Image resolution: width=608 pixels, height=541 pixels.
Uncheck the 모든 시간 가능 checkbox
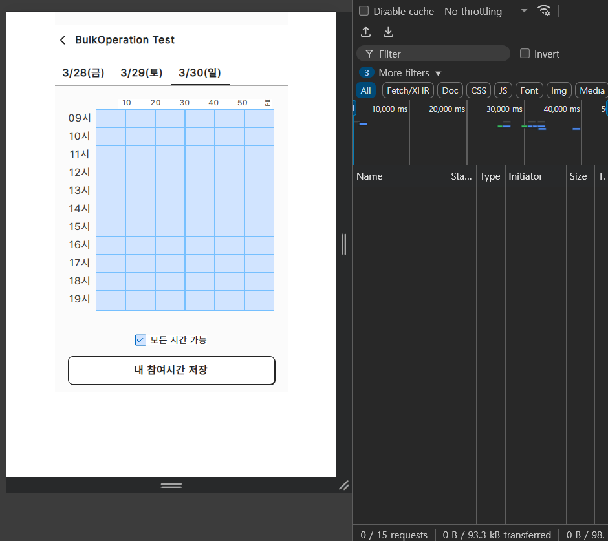click(x=140, y=340)
